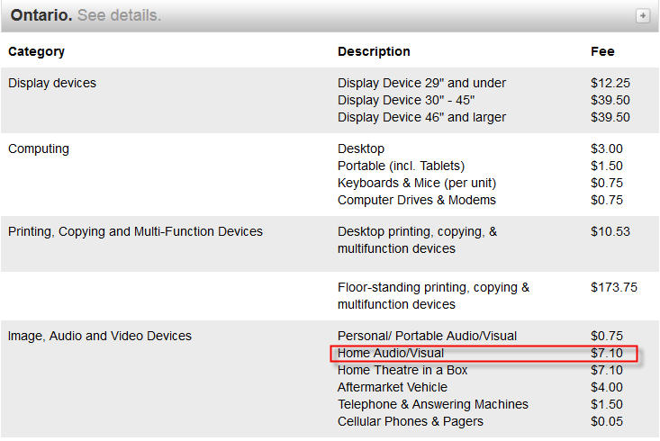Select Display Device 29" and under entry
Viewport: 660px width, 441px height.
(x=421, y=83)
